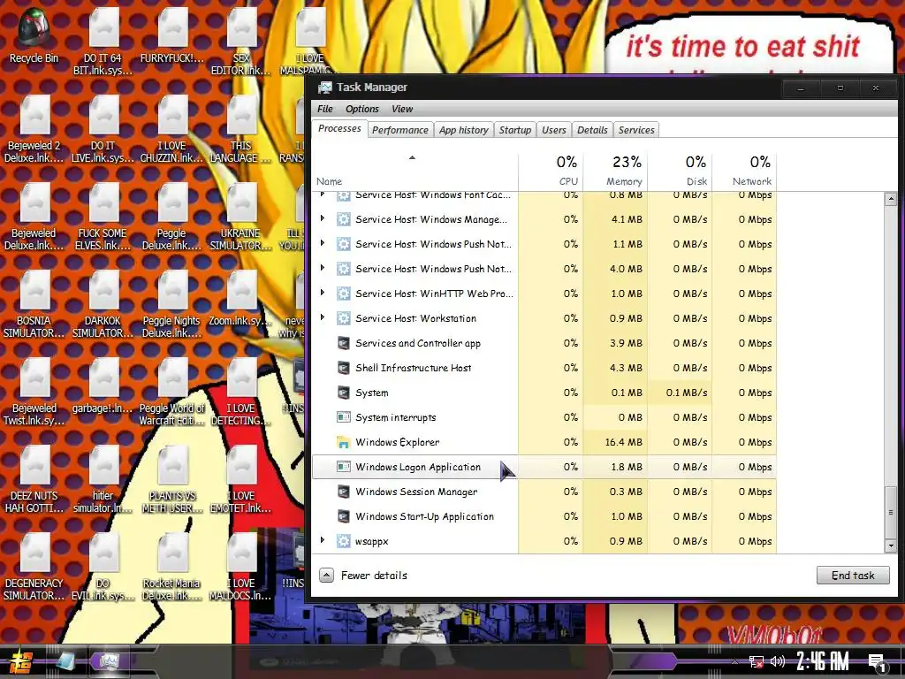Viewport: 905px width, 679px height.
Task: Click the sort arrow above Name column
Action: [x=412, y=157]
